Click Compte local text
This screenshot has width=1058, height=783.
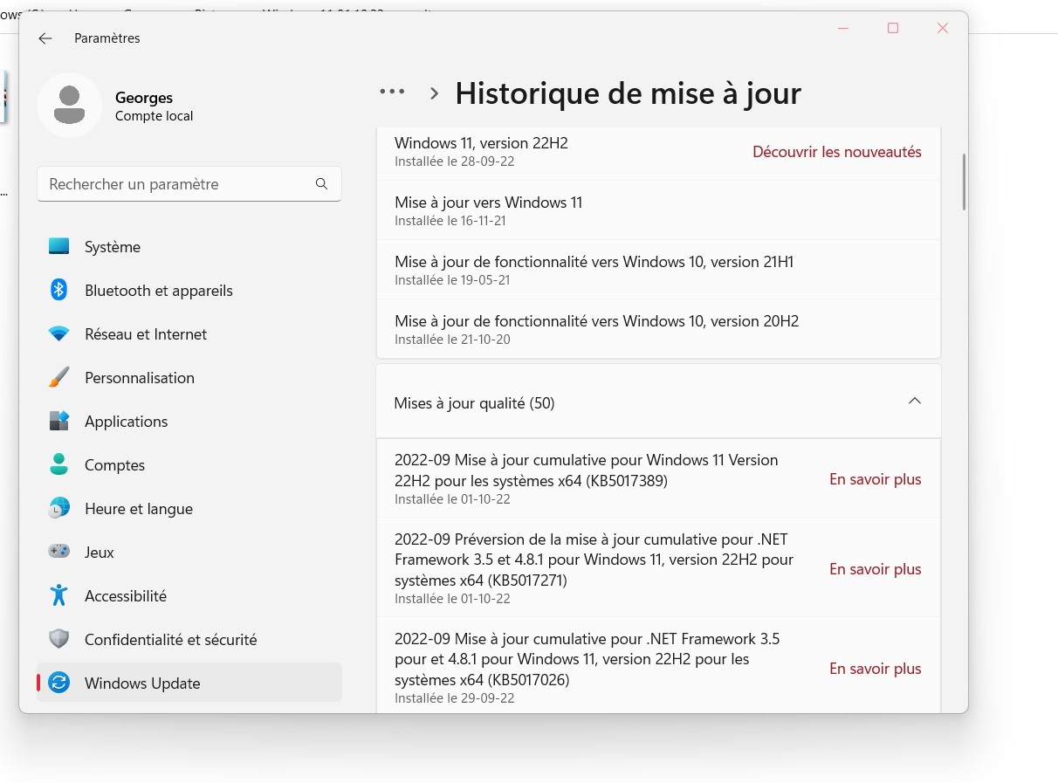[154, 116]
